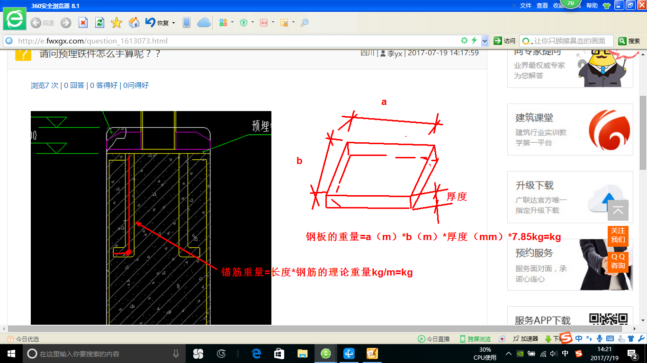
Task: Expand the screenshot tool dropdown arrow
Action: (293, 22)
